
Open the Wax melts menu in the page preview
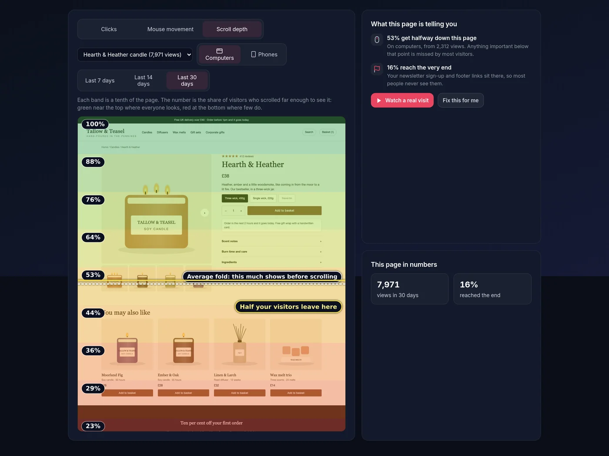pos(179,132)
